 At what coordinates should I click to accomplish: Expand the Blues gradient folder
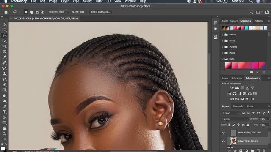click(223, 41)
